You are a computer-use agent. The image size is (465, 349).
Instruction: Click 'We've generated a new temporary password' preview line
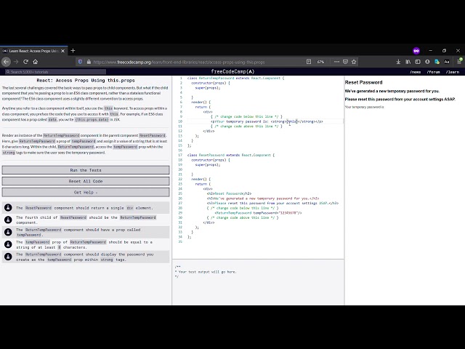[x=392, y=91]
